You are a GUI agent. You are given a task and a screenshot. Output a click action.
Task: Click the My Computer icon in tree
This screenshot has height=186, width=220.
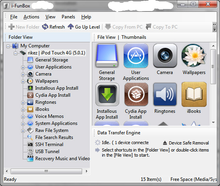coord(15,46)
